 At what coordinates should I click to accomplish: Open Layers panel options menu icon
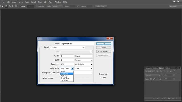point(180,68)
